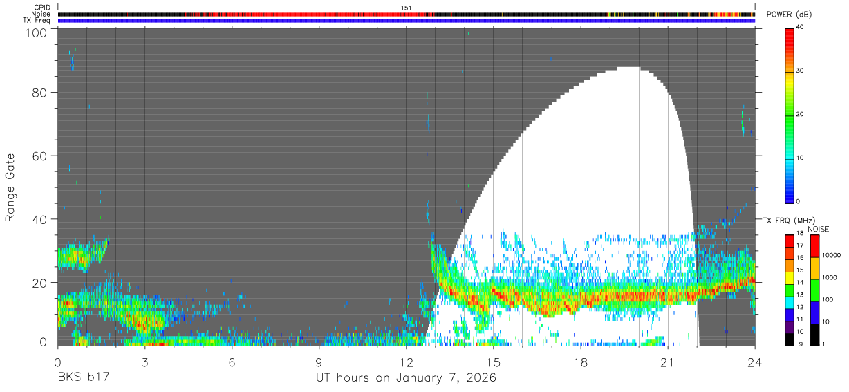Click the 1 label on the NOISE scale
Screen dimensions: 849x392
(x=824, y=344)
